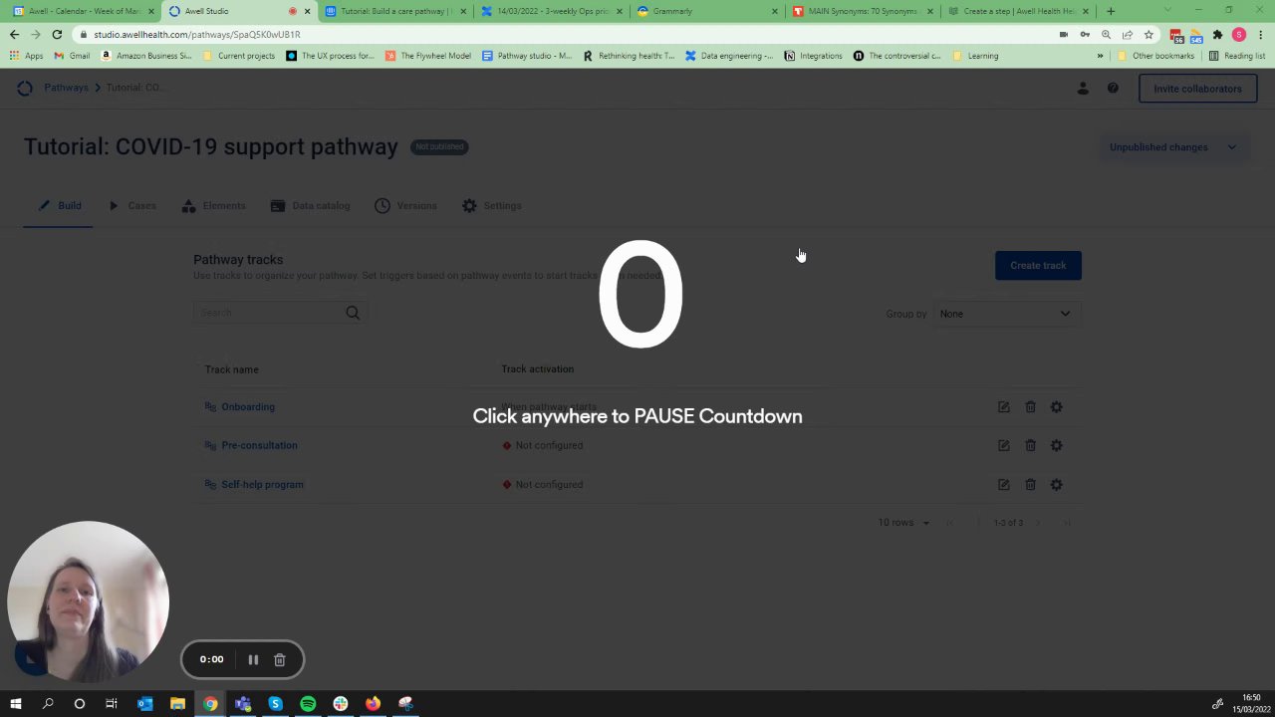
Task: Edit the Onboarding track
Action: tap(1003, 407)
